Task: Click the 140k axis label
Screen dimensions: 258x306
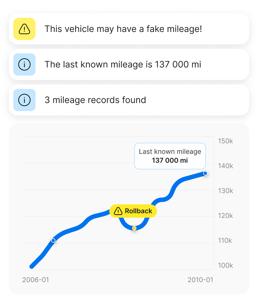Action: click(225, 166)
